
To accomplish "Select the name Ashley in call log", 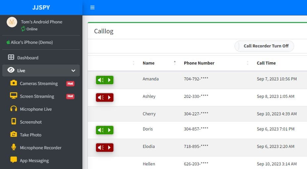I will (x=149, y=97).
